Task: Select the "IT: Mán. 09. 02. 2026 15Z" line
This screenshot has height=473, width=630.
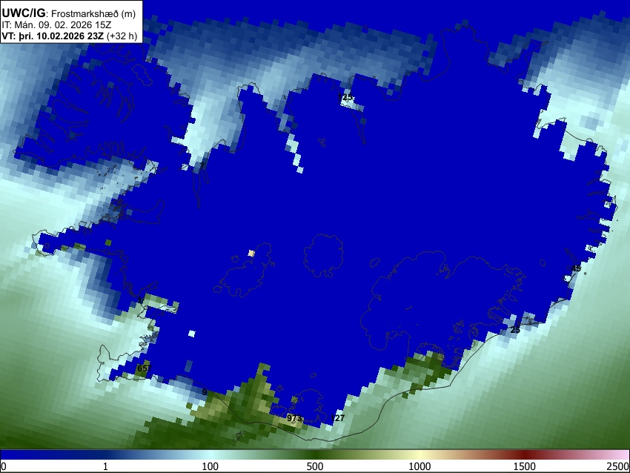Action: click(56, 25)
